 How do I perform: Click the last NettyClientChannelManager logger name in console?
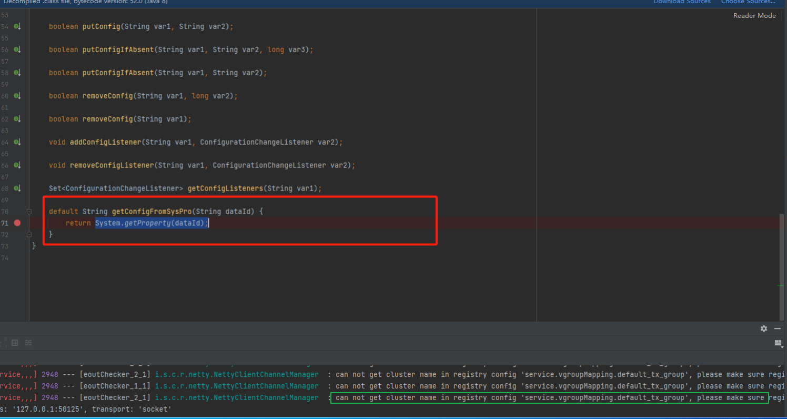pyautogui.click(x=237, y=397)
